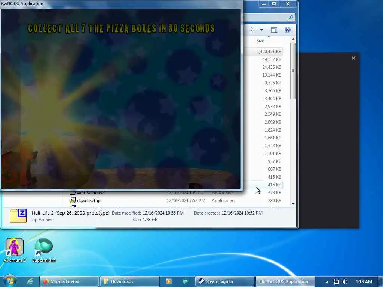Select the 3,765 KB size cell

coord(273,90)
